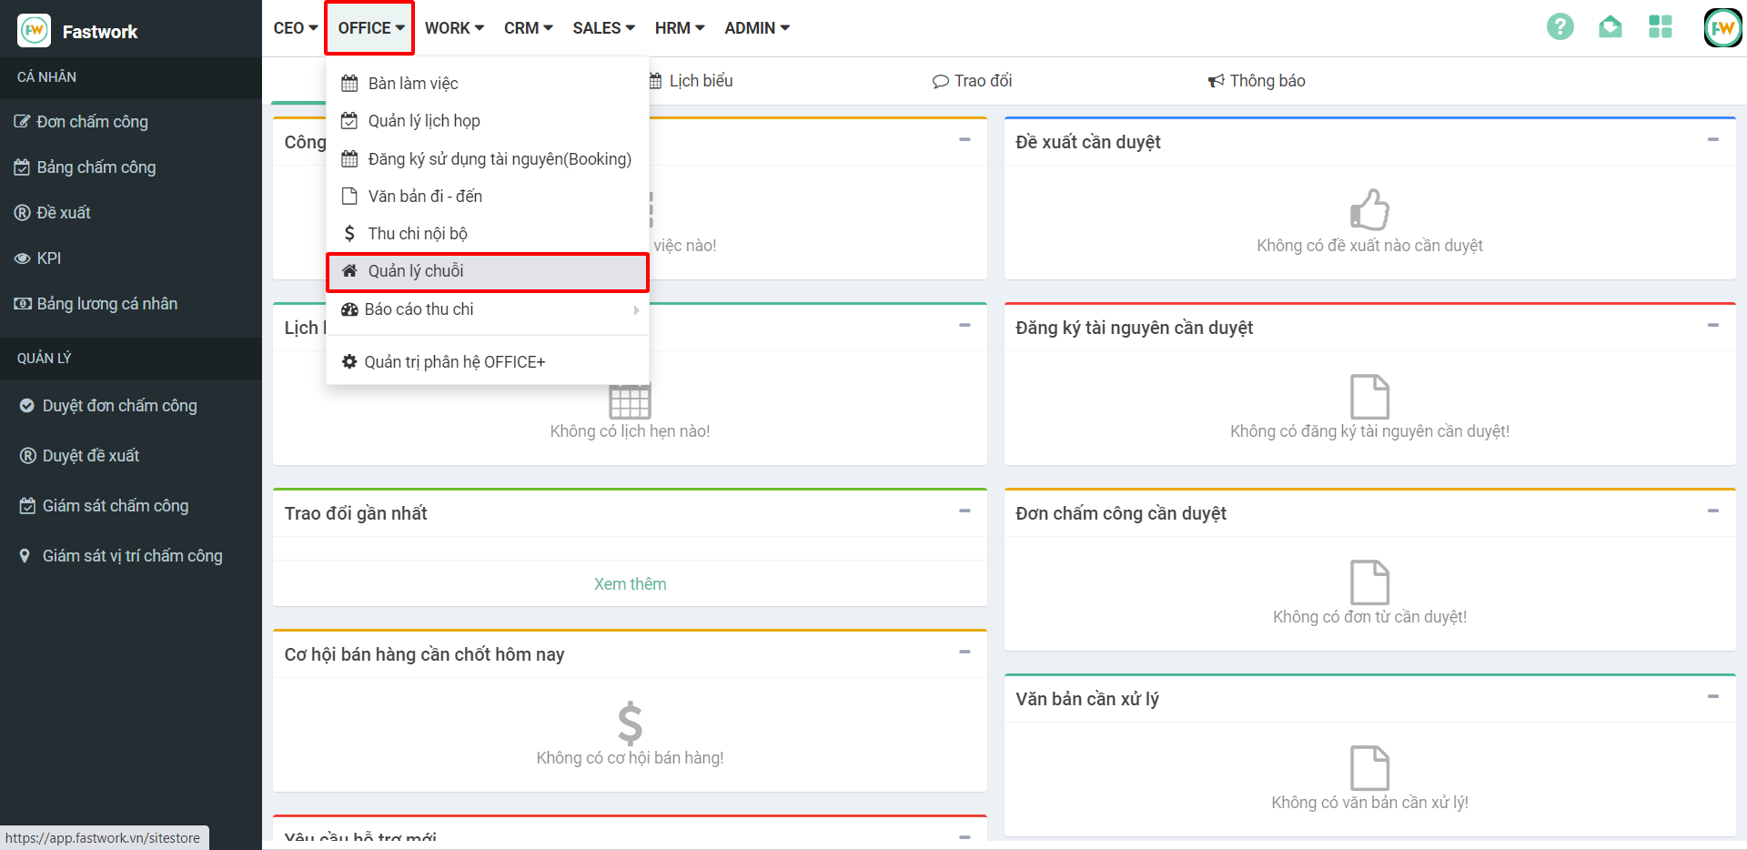Open Thu chi nội bộ menu entry
Screen dimensions: 1747x850
point(417,234)
